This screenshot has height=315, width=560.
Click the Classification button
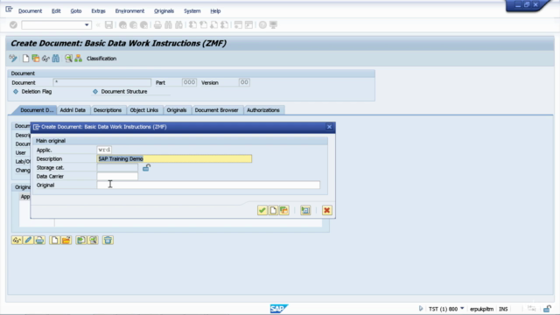101,59
